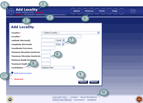
Task: Click the Maximum Depth input field
Action: 46,64
